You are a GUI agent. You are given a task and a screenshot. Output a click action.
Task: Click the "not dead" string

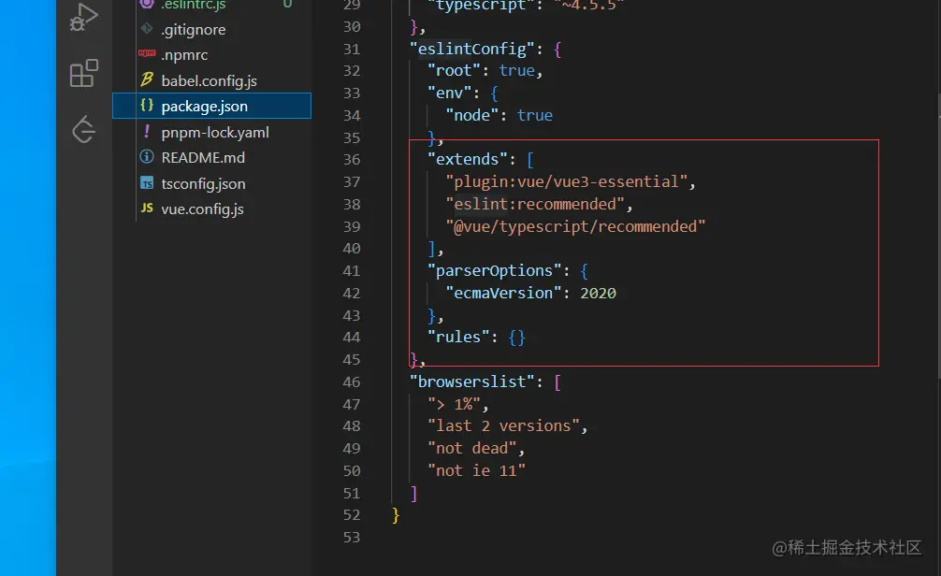point(472,448)
